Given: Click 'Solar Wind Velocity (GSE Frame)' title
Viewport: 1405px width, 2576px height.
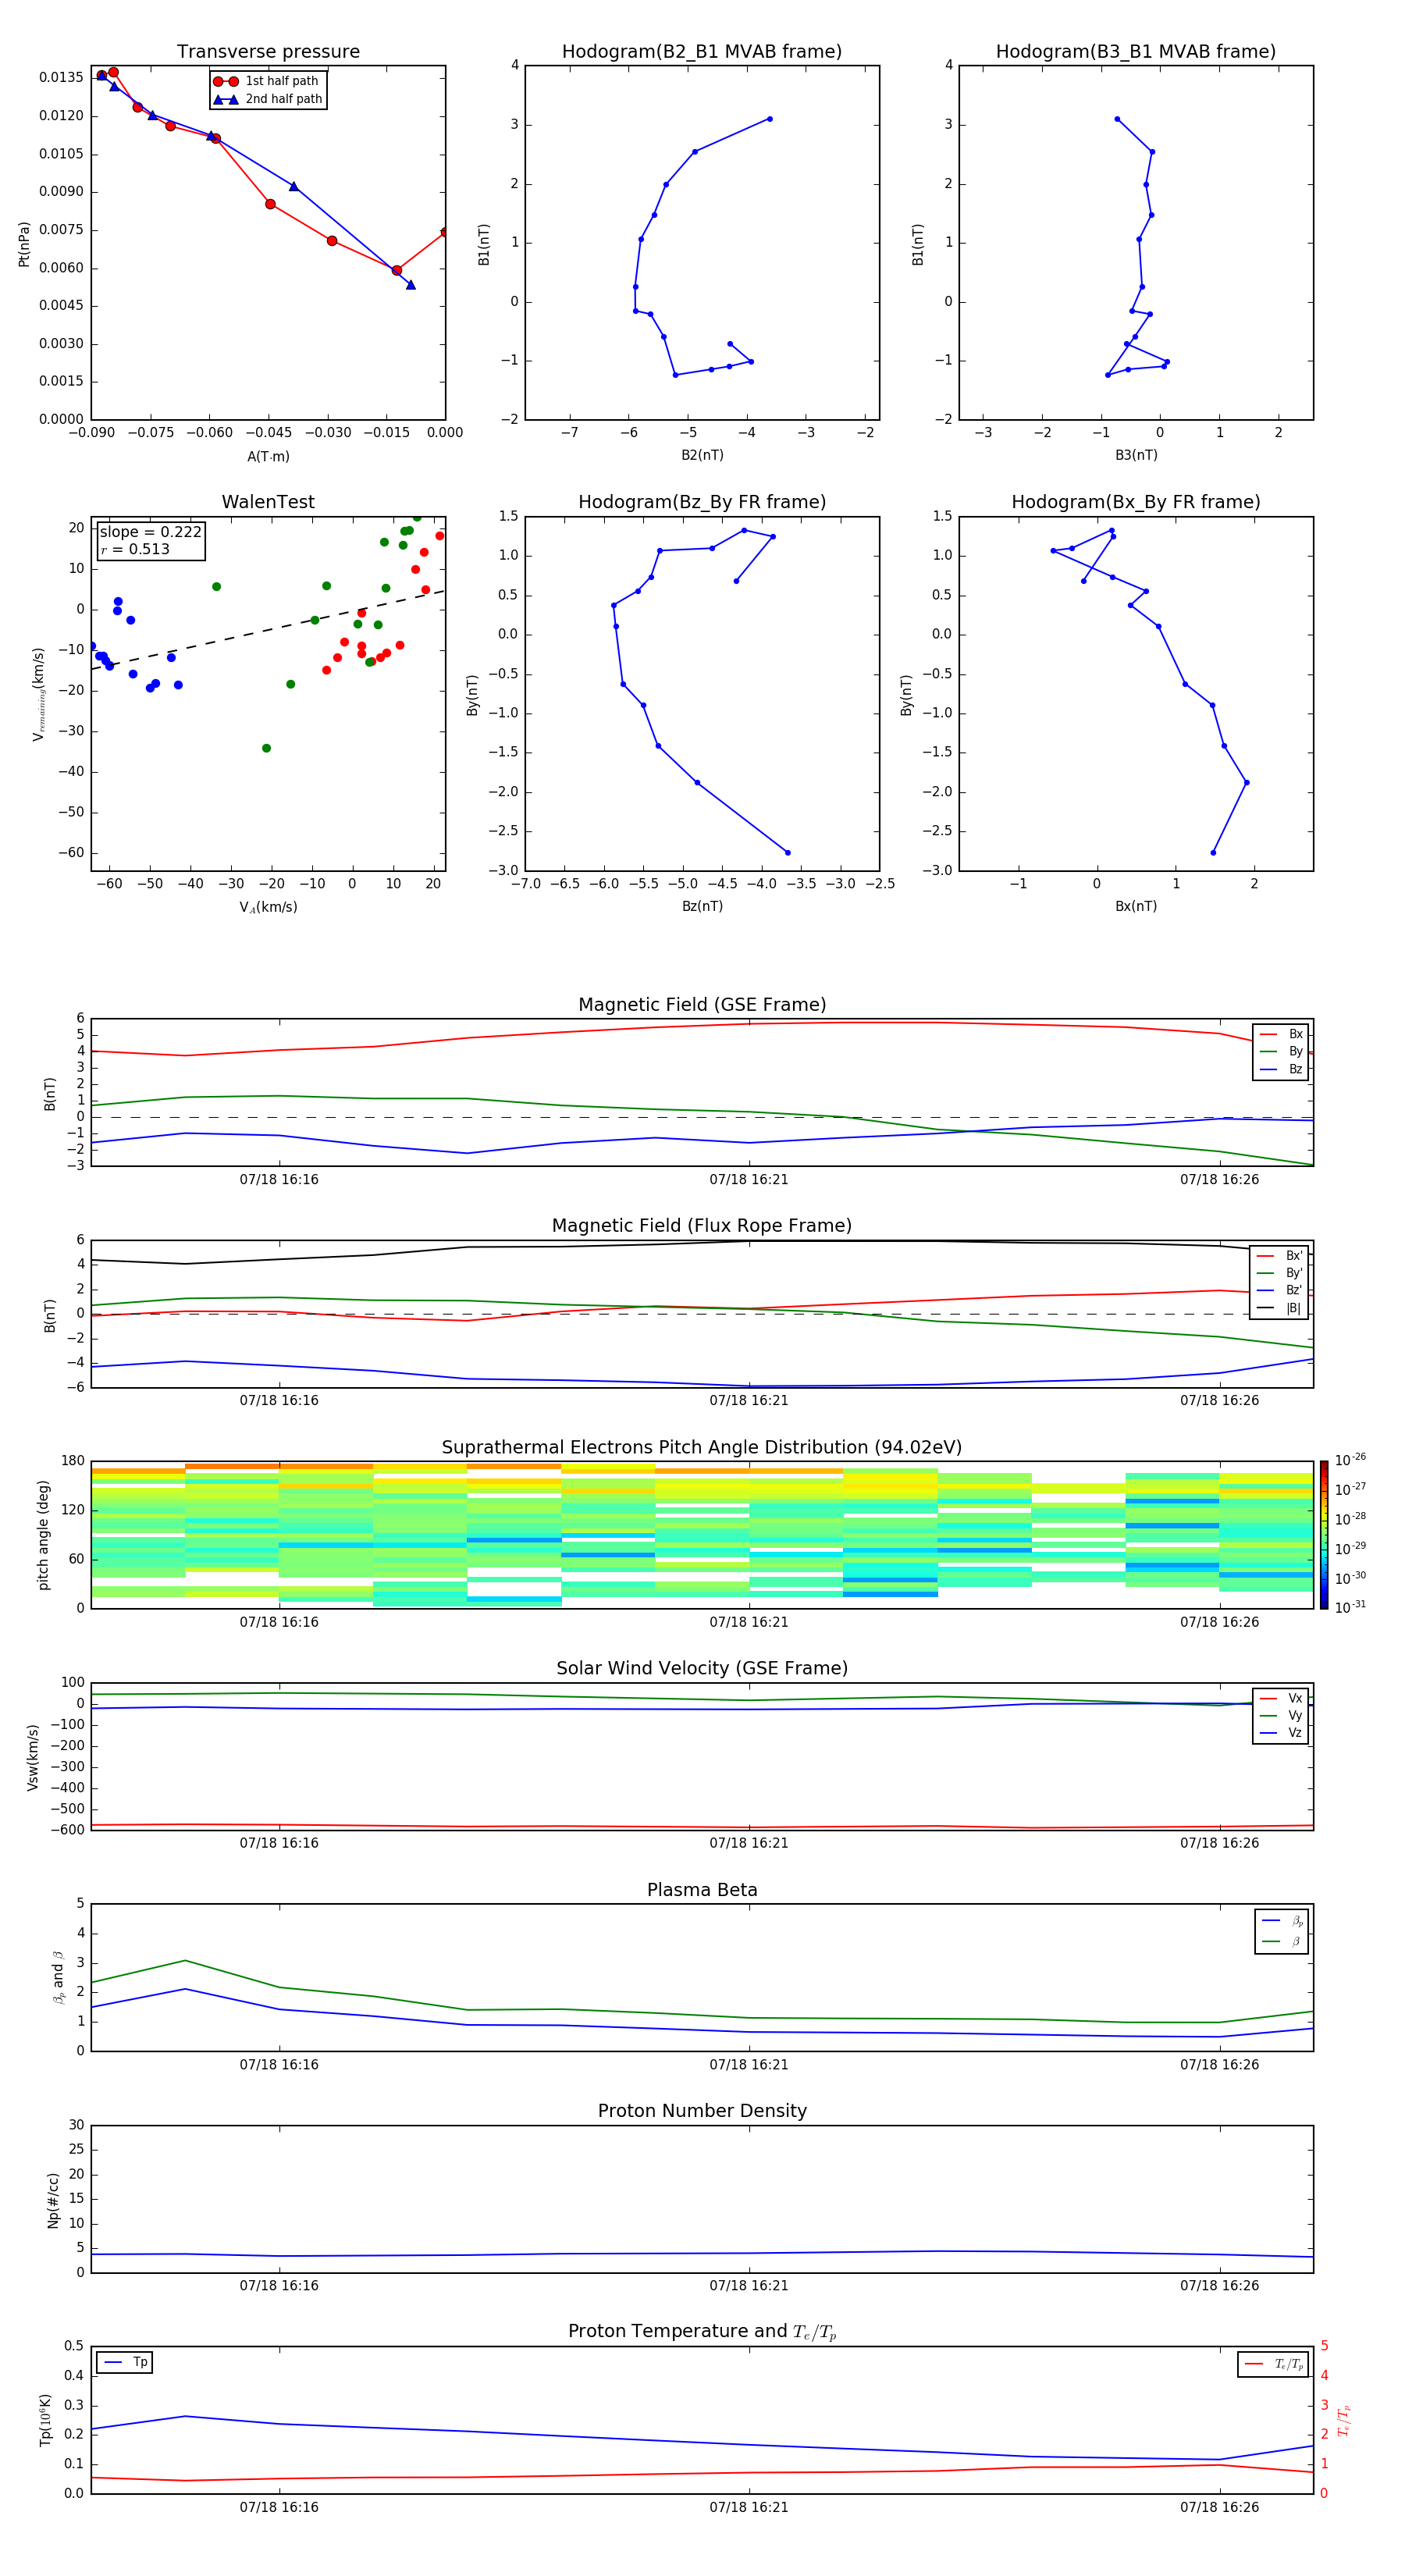Looking at the screenshot, I should click(702, 1668).
